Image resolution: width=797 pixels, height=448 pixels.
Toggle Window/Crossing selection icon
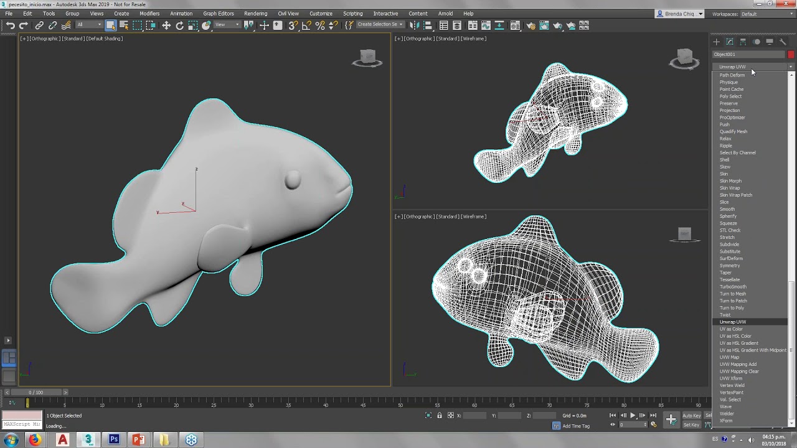click(151, 26)
